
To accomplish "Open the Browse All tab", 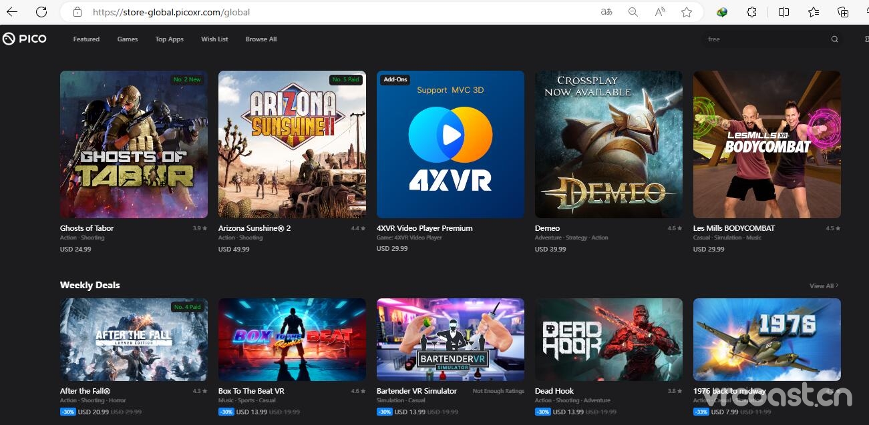I will click(x=261, y=39).
